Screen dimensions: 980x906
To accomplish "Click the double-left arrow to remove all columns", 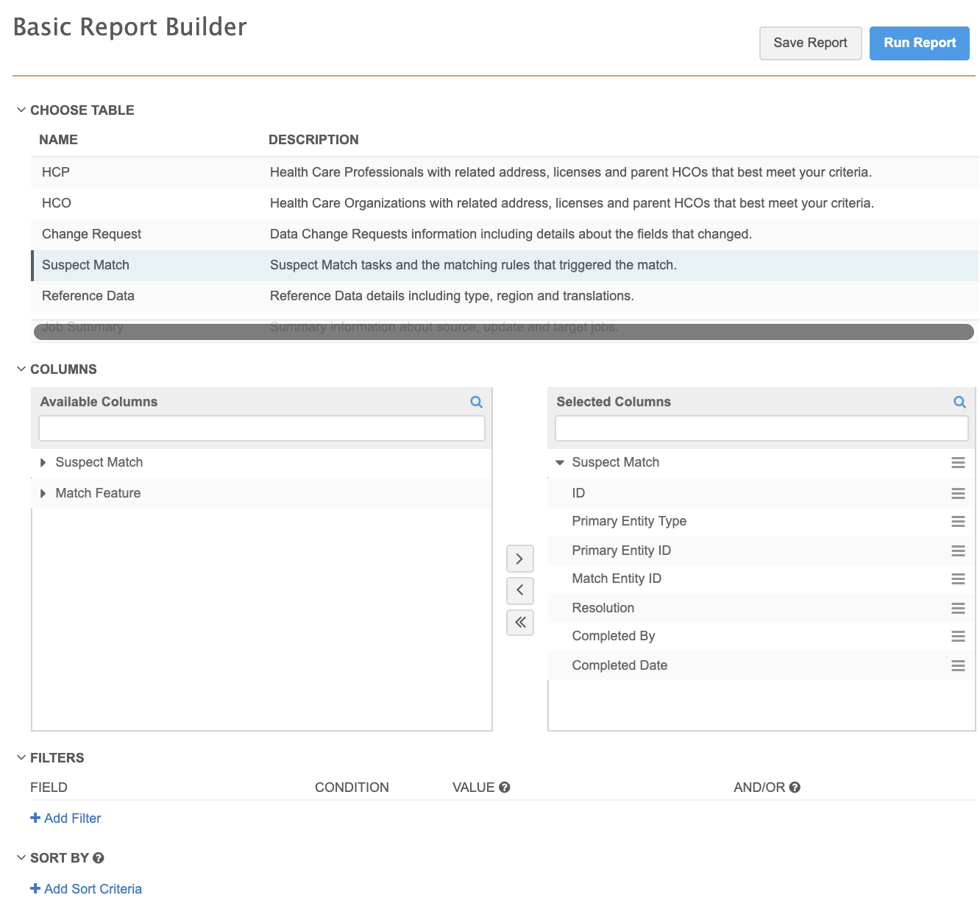I will click(x=519, y=622).
